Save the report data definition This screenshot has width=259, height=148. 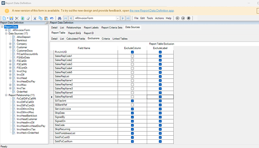click(11, 18)
